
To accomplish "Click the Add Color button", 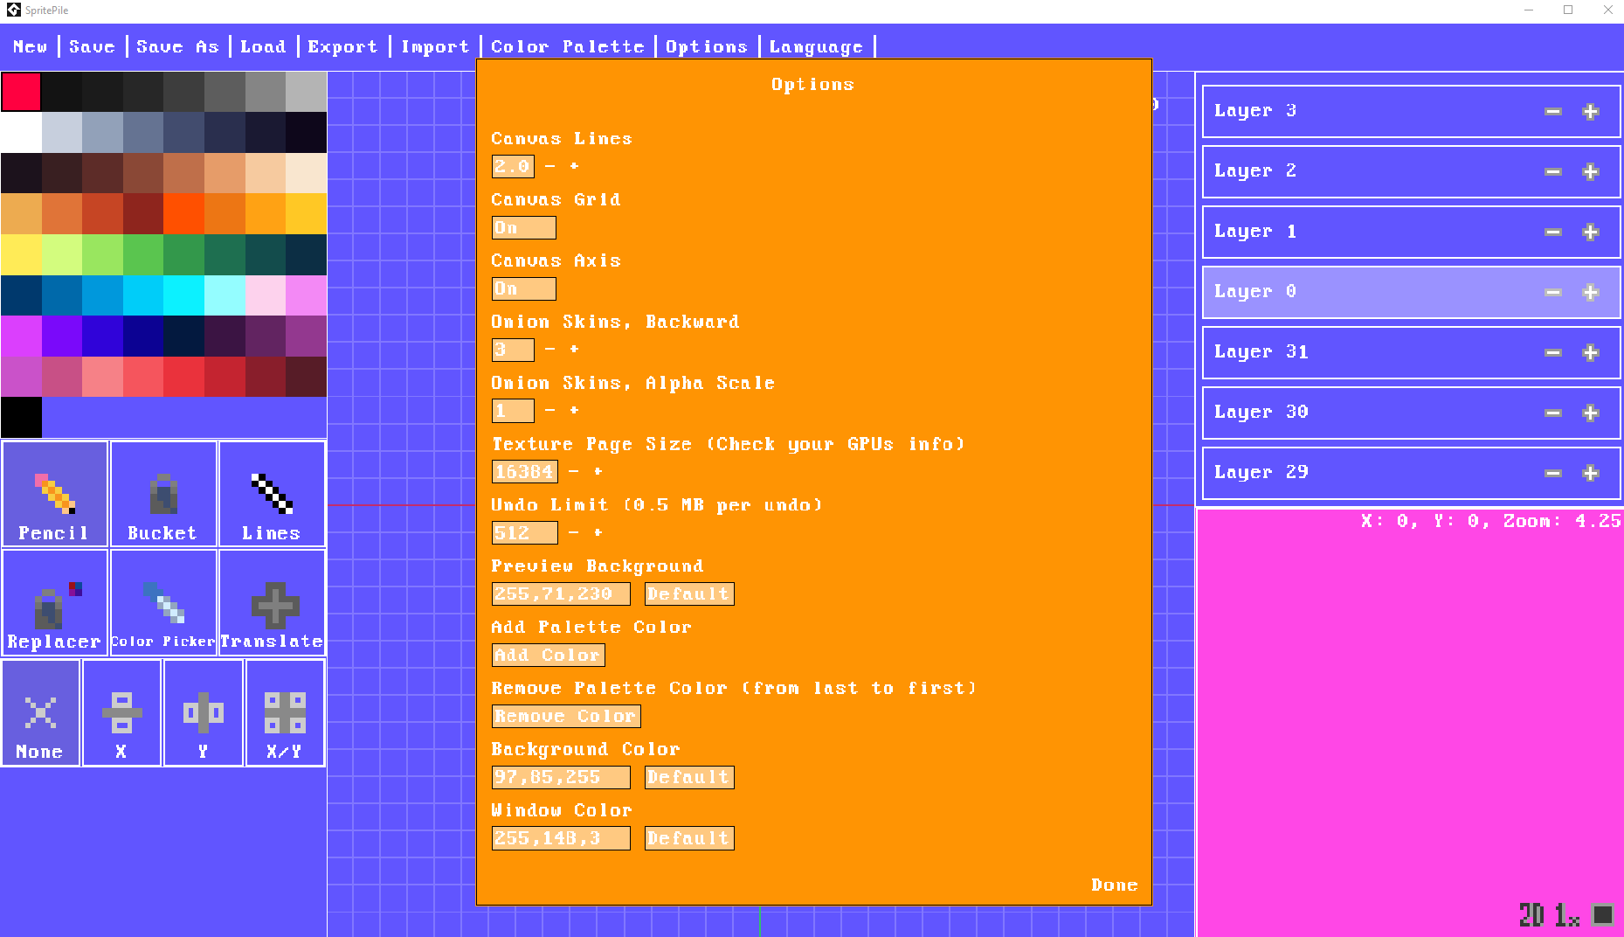I will 548,655.
